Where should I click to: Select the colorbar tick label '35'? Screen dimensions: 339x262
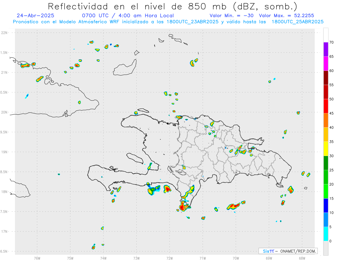pos(331,142)
